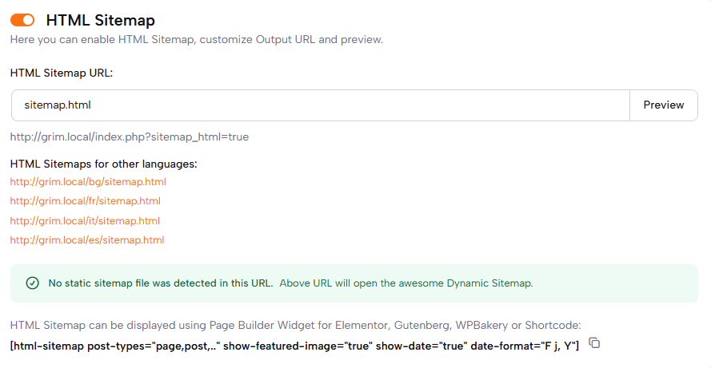Focus the sitemap.html URL input field
The width and height of the screenshot is (711, 368).
[320, 105]
